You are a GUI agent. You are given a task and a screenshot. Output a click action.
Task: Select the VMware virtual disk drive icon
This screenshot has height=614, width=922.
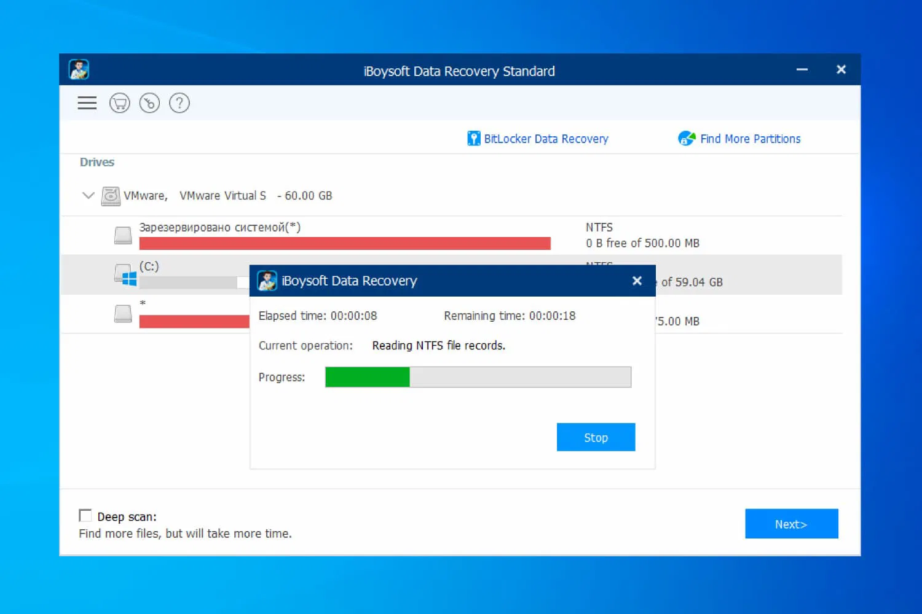(x=111, y=195)
